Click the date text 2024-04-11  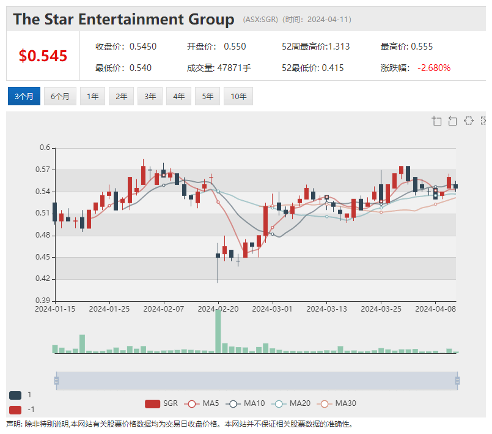point(328,20)
